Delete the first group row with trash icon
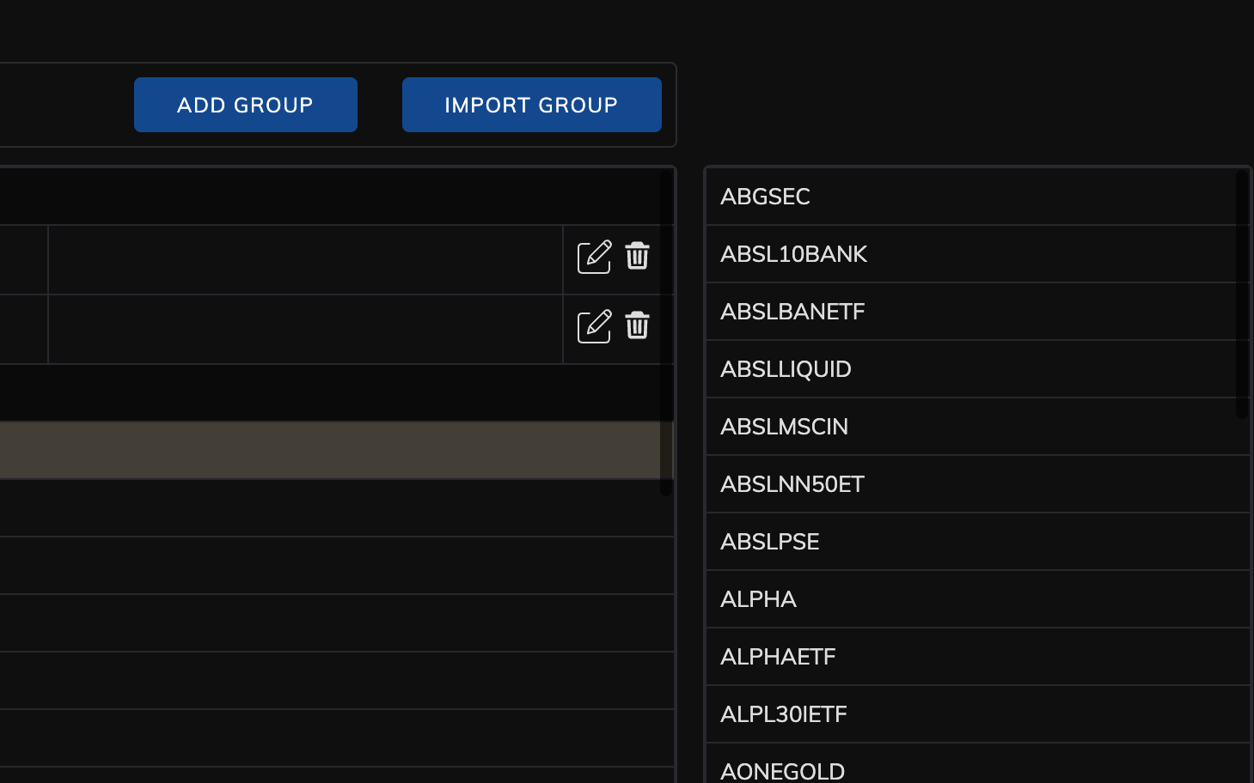This screenshot has width=1254, height=783. coord(637,256)
